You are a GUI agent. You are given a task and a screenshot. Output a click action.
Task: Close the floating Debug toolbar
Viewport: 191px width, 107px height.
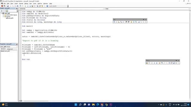pyautogui.click(x=178, y=61)
